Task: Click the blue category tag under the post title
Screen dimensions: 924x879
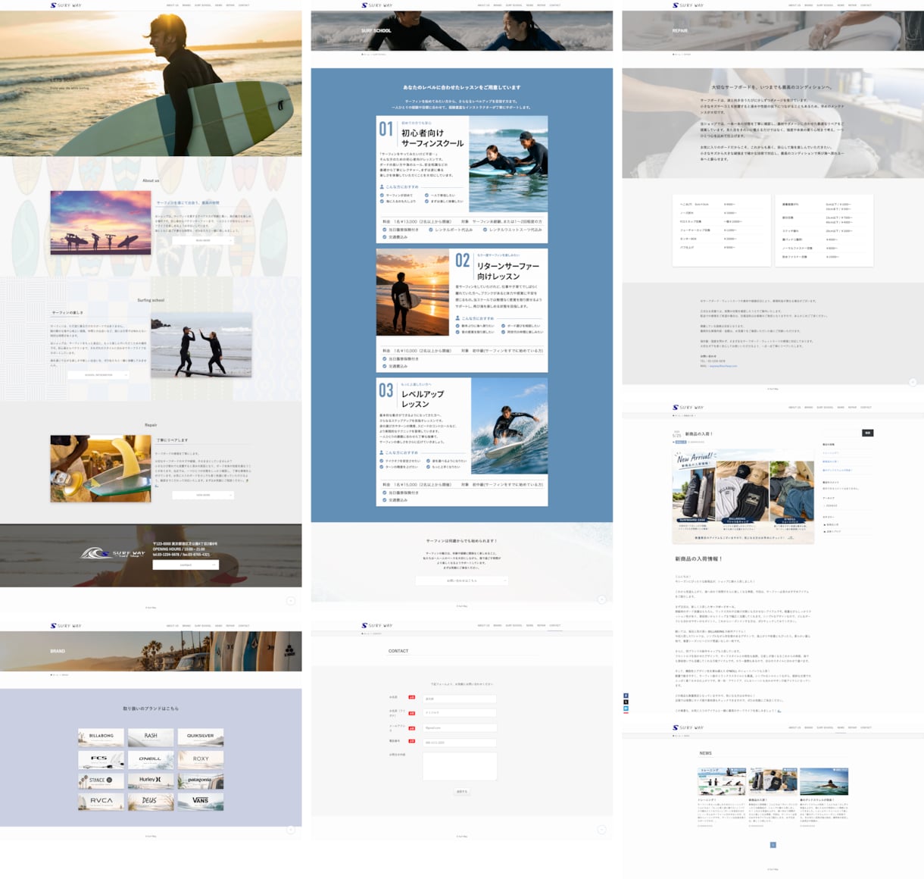Action: 680,442
